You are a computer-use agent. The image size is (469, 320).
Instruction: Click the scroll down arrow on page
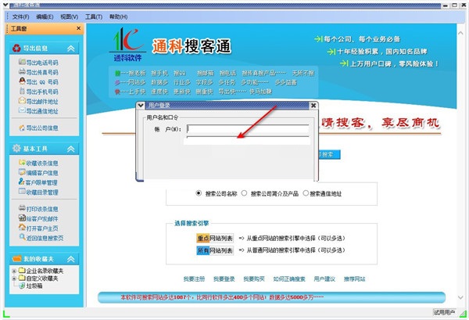point(460,297)
